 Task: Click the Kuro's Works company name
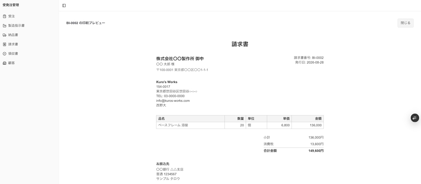click(x=167, y=82)
